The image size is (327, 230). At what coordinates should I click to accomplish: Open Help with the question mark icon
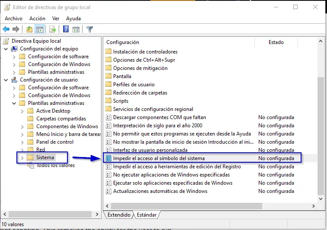click(66, 29)
